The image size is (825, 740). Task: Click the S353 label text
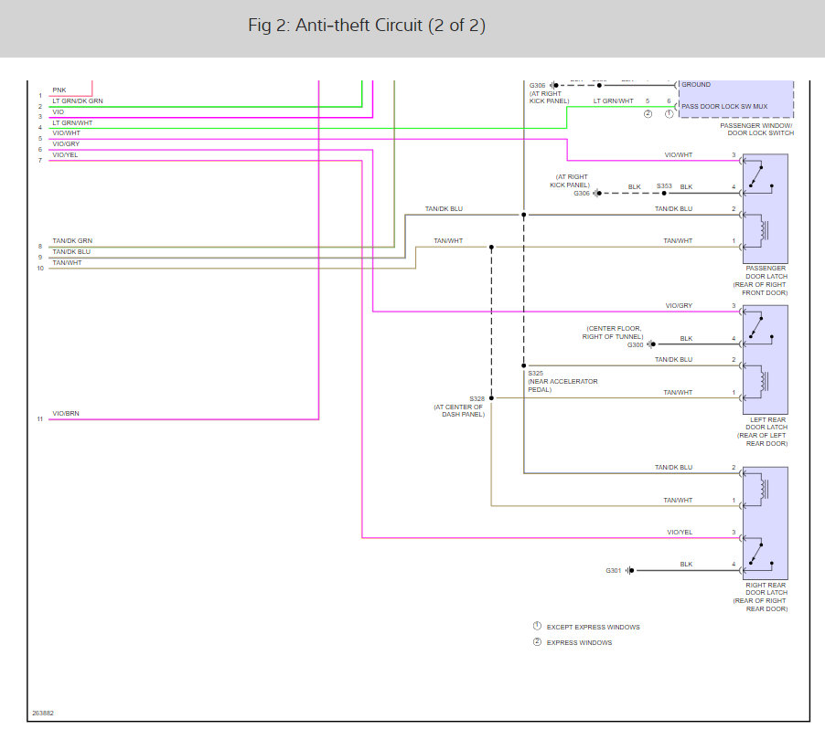[x=664, y=186]
